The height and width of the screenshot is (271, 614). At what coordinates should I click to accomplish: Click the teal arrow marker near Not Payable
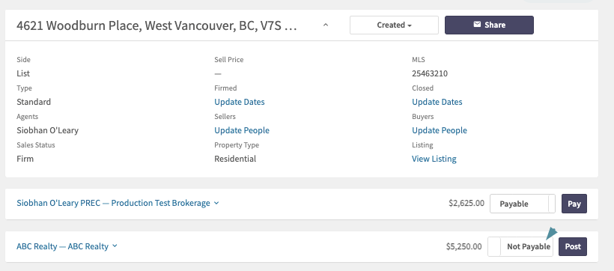point(551,233)
